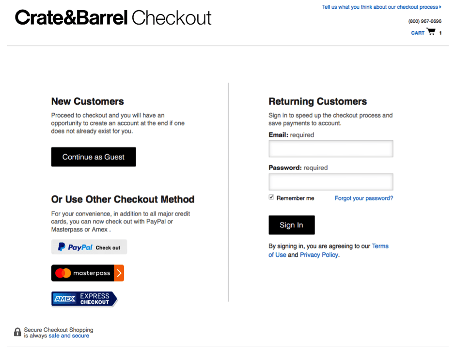Click Continue as Guest
This screenshot has height=352, width=456.
coord(94,157)
